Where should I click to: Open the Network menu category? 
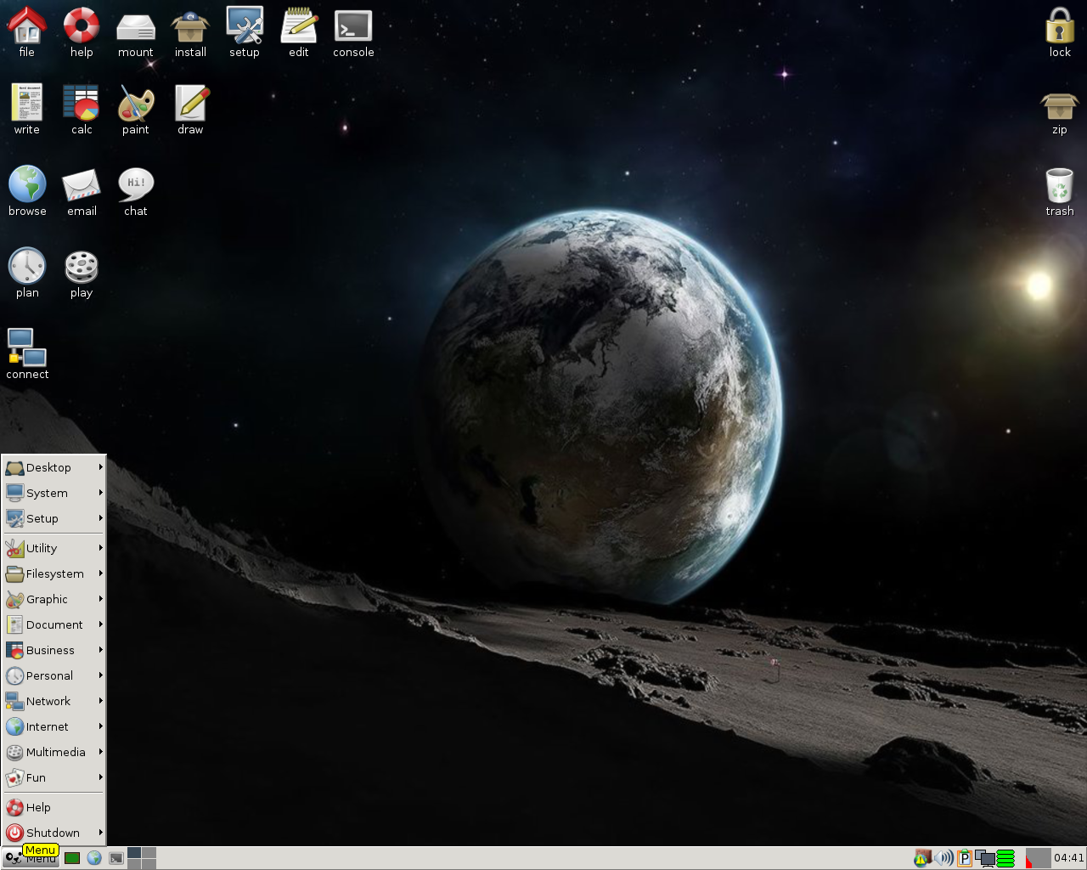(x=54, y=701)
